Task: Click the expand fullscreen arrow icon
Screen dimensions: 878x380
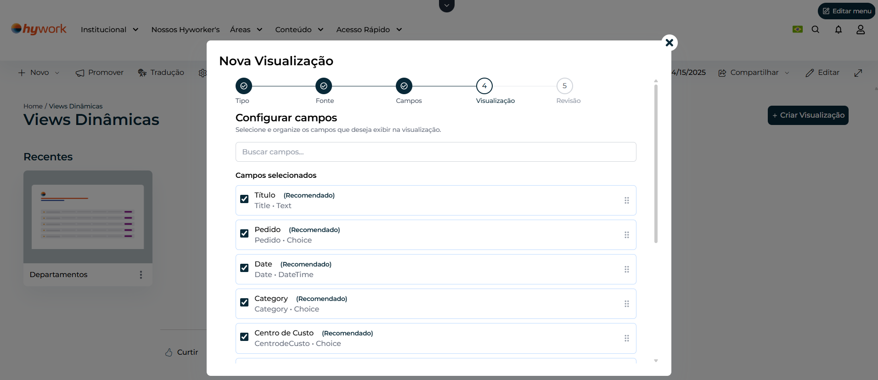Action: pos(858,73)
